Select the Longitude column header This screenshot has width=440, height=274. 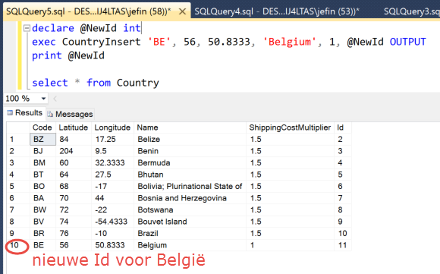click(x=112, y=128)
